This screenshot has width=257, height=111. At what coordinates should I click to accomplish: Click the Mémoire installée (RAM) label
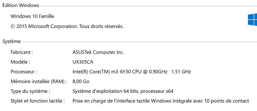39,81
